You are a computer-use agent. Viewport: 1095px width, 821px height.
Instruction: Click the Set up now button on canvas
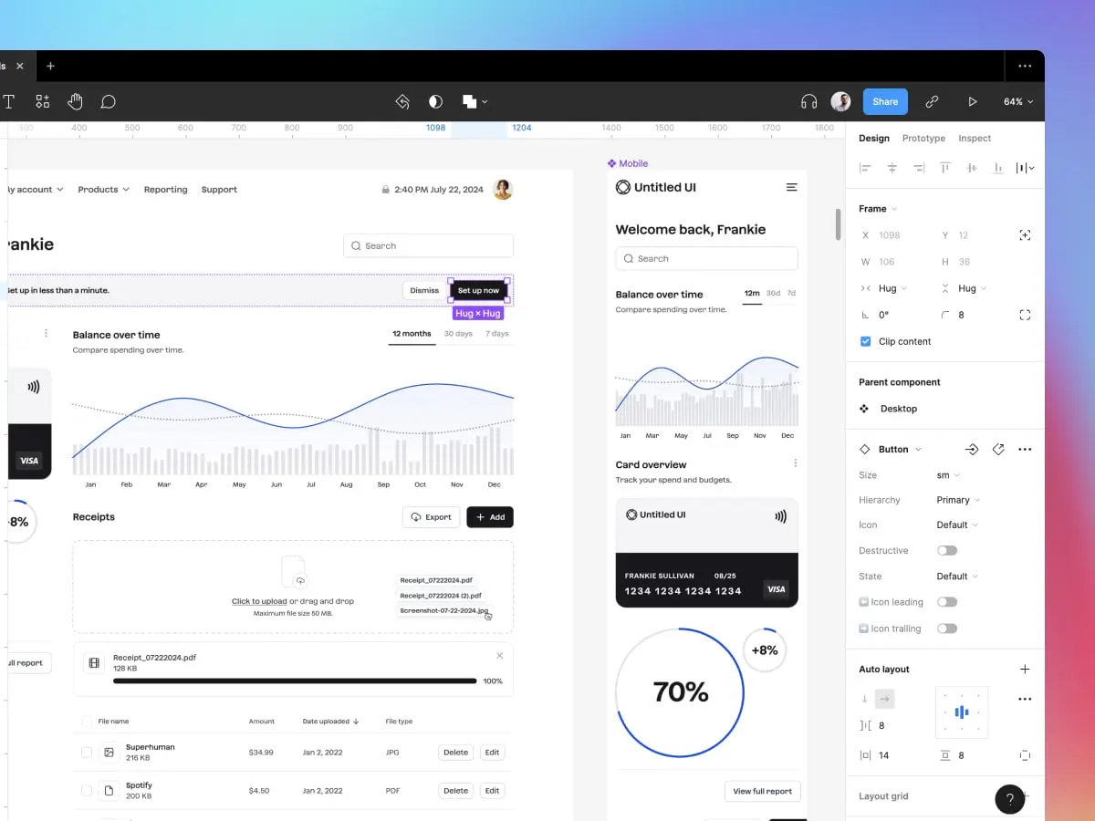pyautogui.click(x=479, y=289)
